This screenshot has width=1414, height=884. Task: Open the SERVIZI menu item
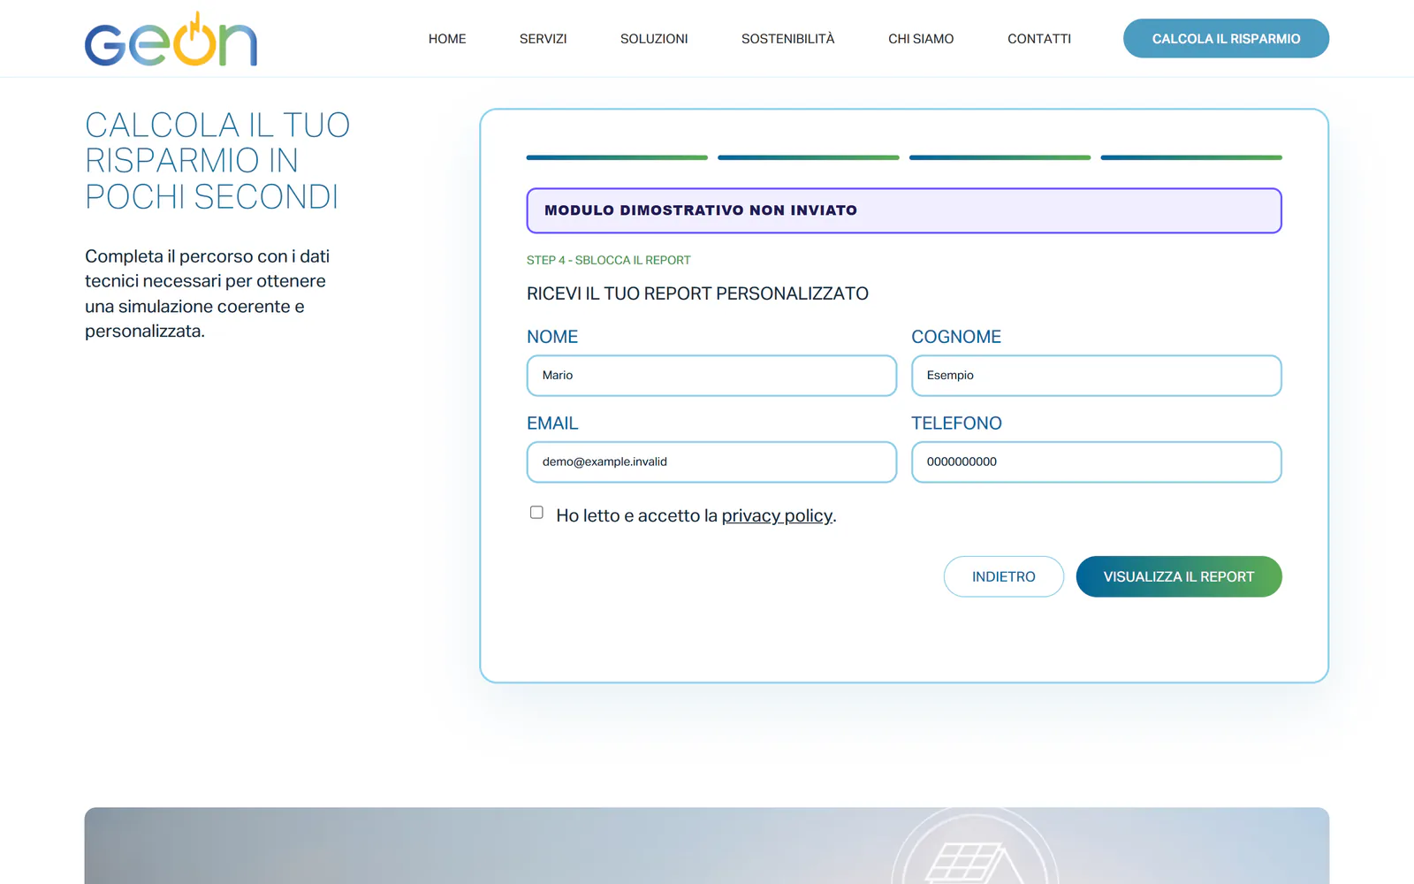click(544, 39)
